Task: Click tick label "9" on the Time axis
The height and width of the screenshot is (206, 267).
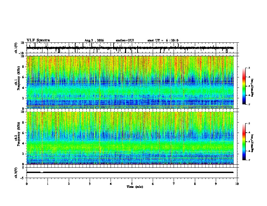Action: click(x=216, y=184)
